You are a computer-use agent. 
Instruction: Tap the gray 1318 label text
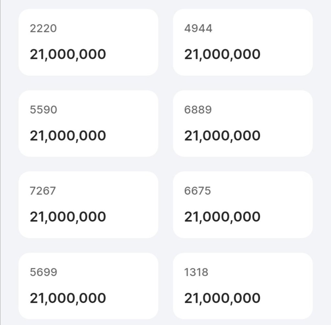click(x=196, y=272)
